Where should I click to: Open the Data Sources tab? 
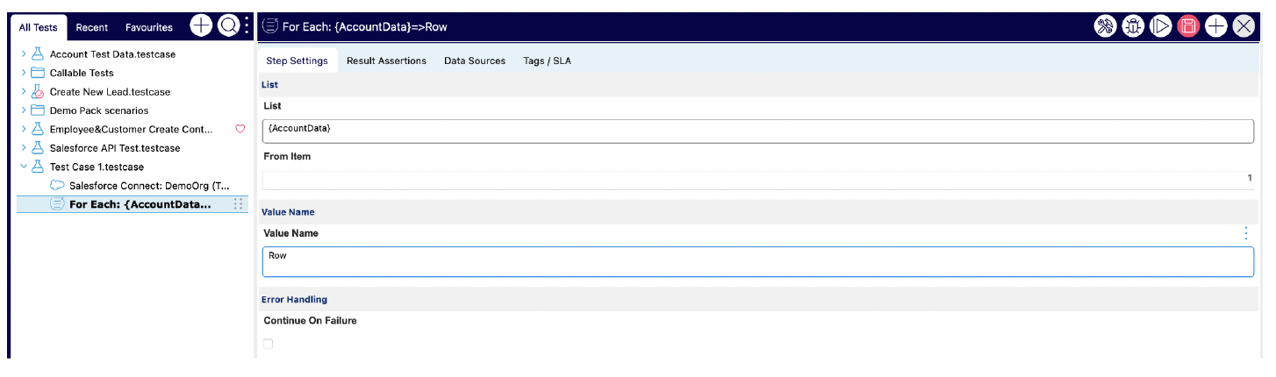click(x=475, y=60)
